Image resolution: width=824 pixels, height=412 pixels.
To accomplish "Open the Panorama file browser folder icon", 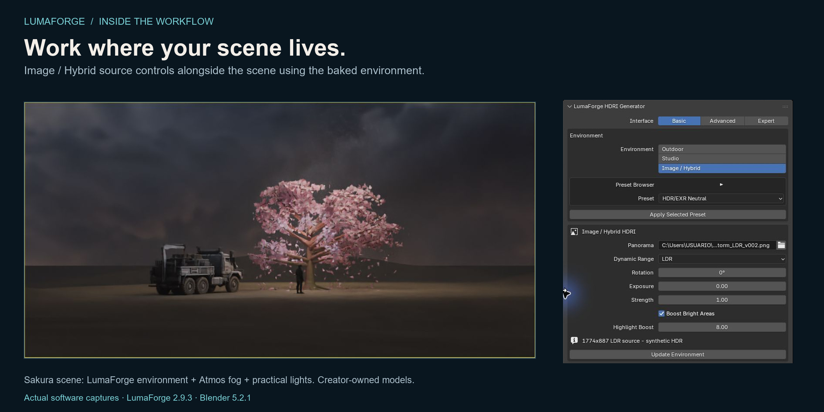I will [x=781, y=245].
